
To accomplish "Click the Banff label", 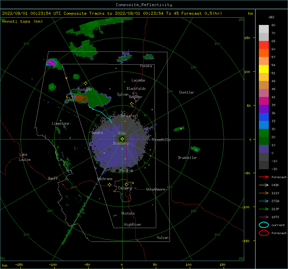I will [53, 178].
